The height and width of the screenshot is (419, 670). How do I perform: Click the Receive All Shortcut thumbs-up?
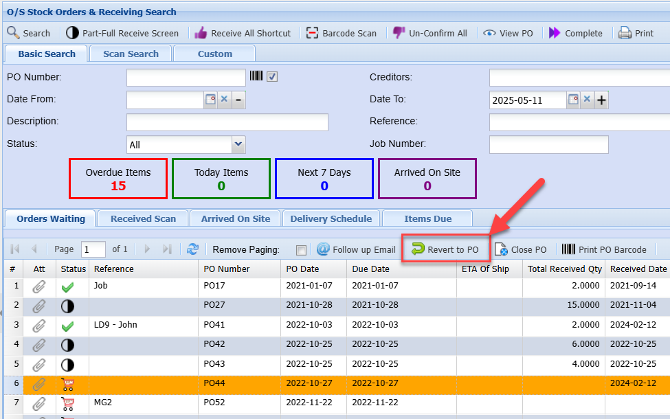(x=201, y=33)
